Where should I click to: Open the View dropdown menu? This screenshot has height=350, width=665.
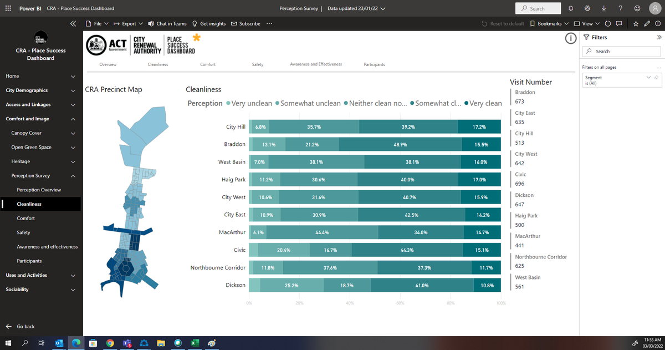click(x=586, y=23)
